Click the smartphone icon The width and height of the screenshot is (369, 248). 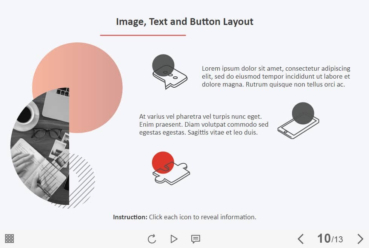(x=298, y=121)
